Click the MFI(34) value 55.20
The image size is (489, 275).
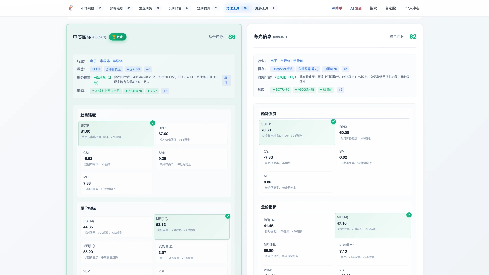tap(88, 252)
